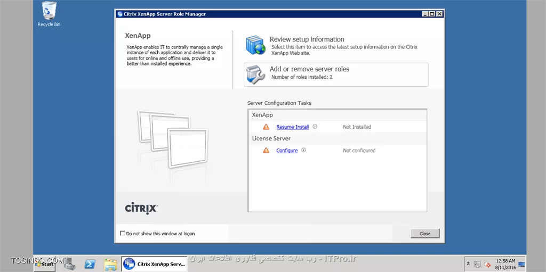Screen dimensions: 546x272
Task: Click the Not configured status text
Action: coord(359,151)
